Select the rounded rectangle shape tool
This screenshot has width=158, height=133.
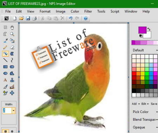click(12, 67)
